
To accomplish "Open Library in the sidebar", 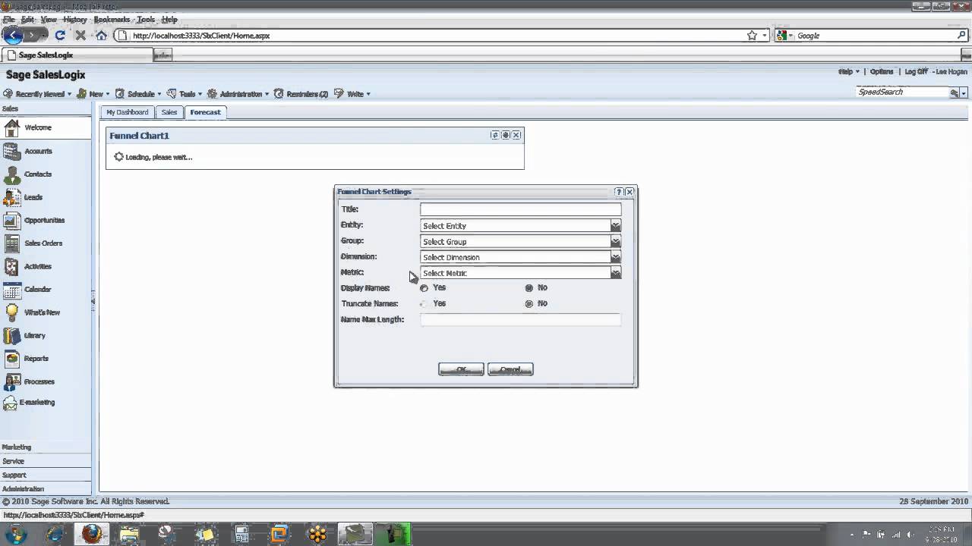I will [x=35, y=335].
